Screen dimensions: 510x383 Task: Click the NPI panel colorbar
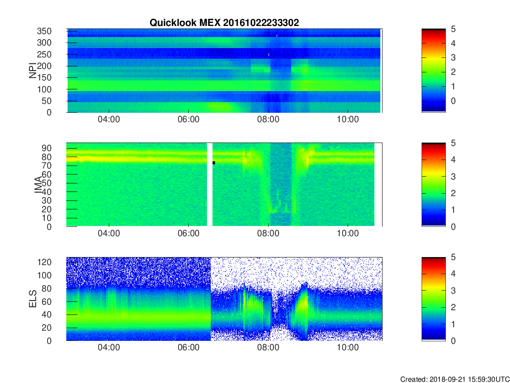pyautogui.click(x=433, y=71)
